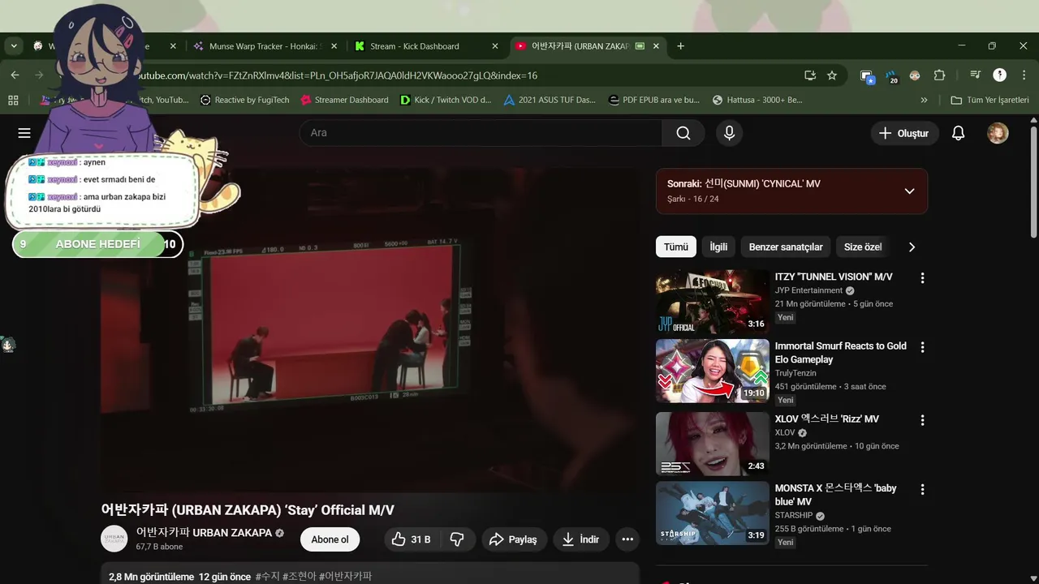Click the video player frame
The image size is (1039, 584).
pos(369,328)
